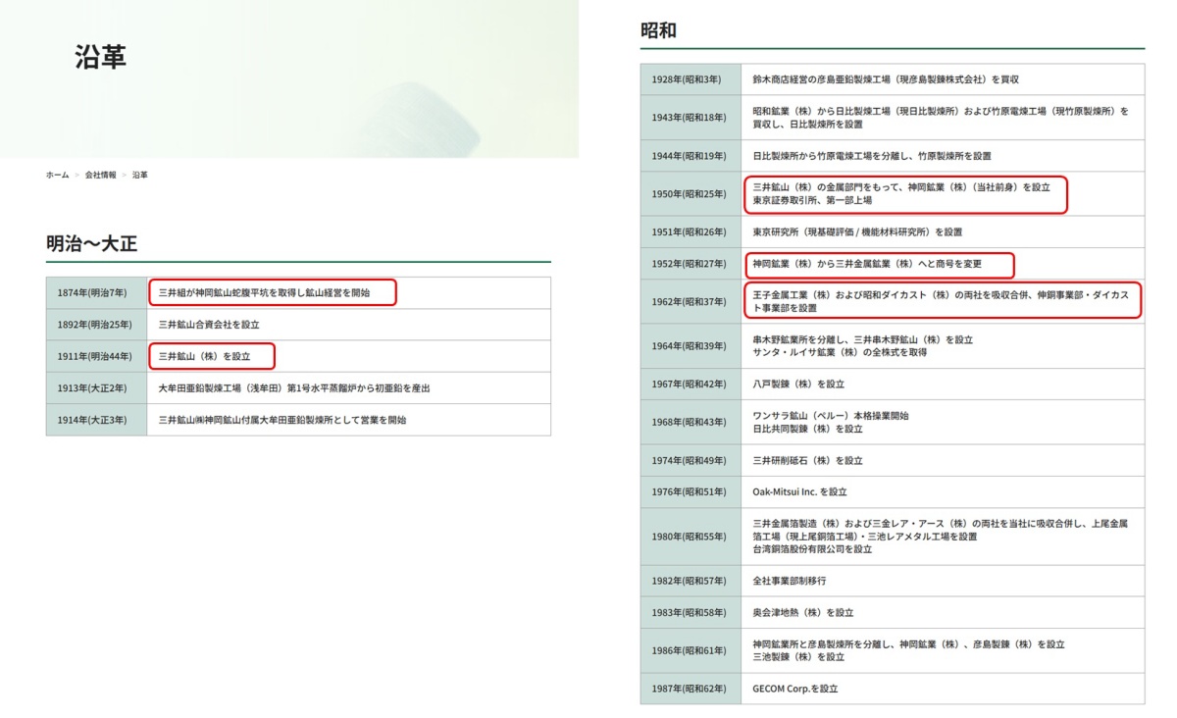Click the entry 三井金属鉱業（株）へと商号を変更

pos(867,264)
